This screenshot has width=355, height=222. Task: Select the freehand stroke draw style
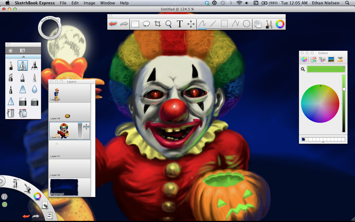point(202,24)
